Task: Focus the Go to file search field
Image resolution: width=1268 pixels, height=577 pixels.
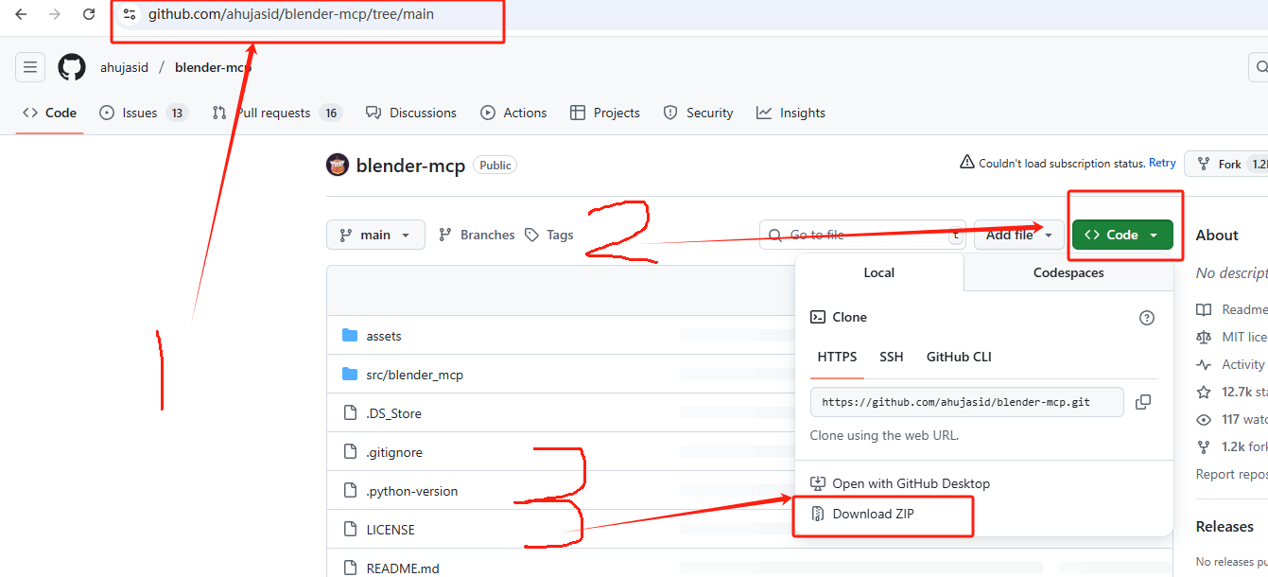Action: coord(862,235)
